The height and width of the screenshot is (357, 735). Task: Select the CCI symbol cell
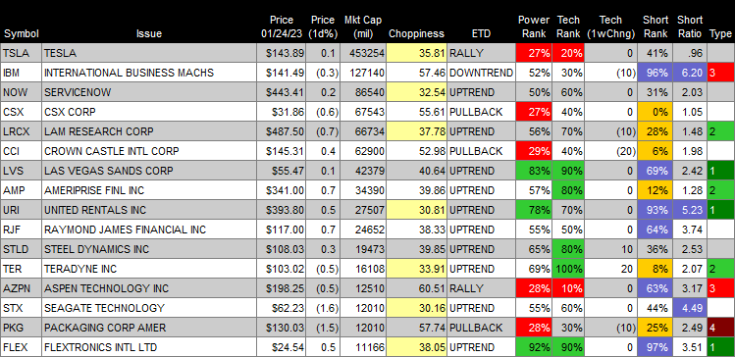(21, 151)
